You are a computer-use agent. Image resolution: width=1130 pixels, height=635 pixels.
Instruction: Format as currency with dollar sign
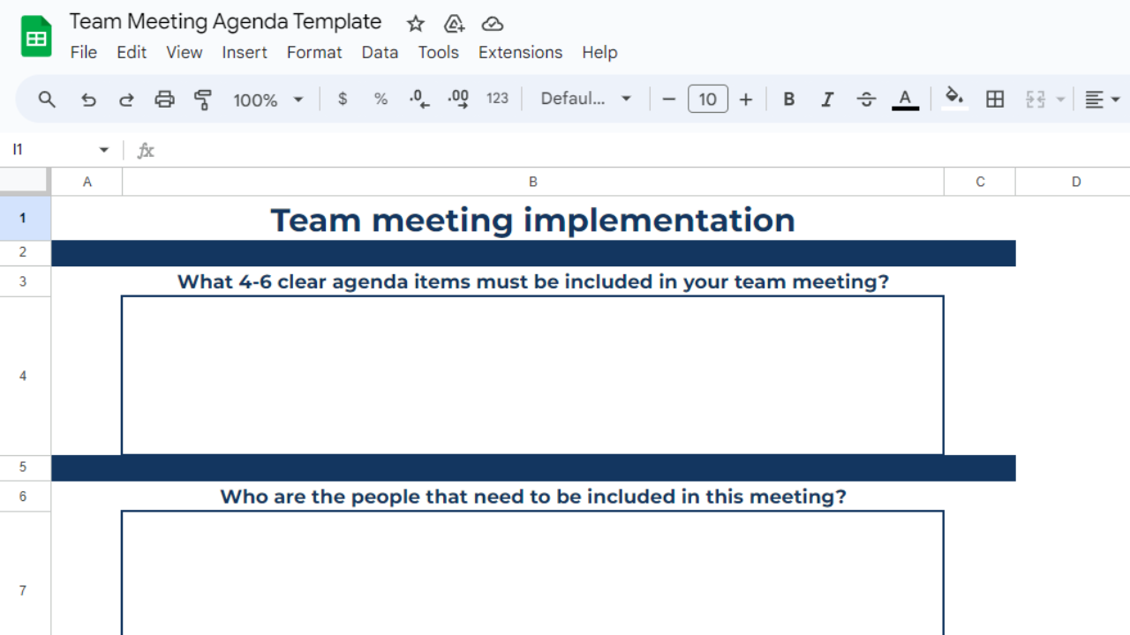(343, 99)
